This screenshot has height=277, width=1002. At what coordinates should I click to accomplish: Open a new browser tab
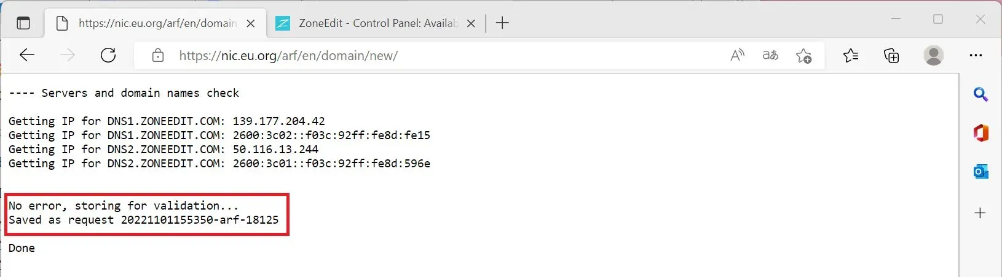(x=502, y=23)
